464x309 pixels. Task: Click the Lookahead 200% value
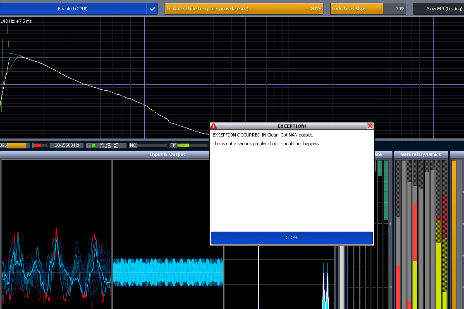point(316,9)
